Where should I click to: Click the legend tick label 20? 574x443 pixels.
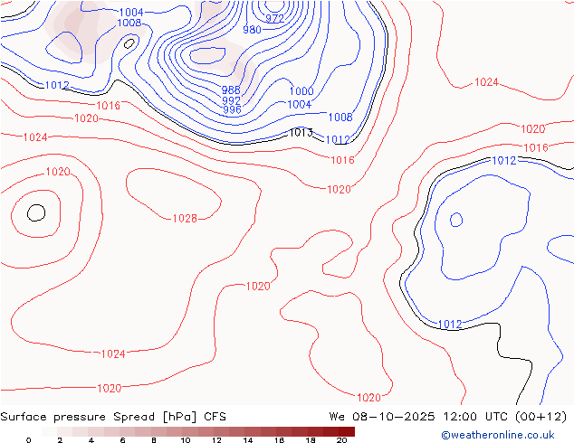pyautogui.click(x=342, y=440)
